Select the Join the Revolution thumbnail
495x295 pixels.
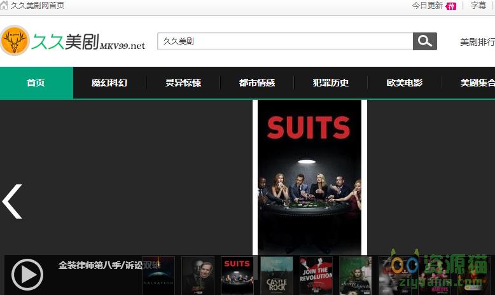tap(316, 275)
